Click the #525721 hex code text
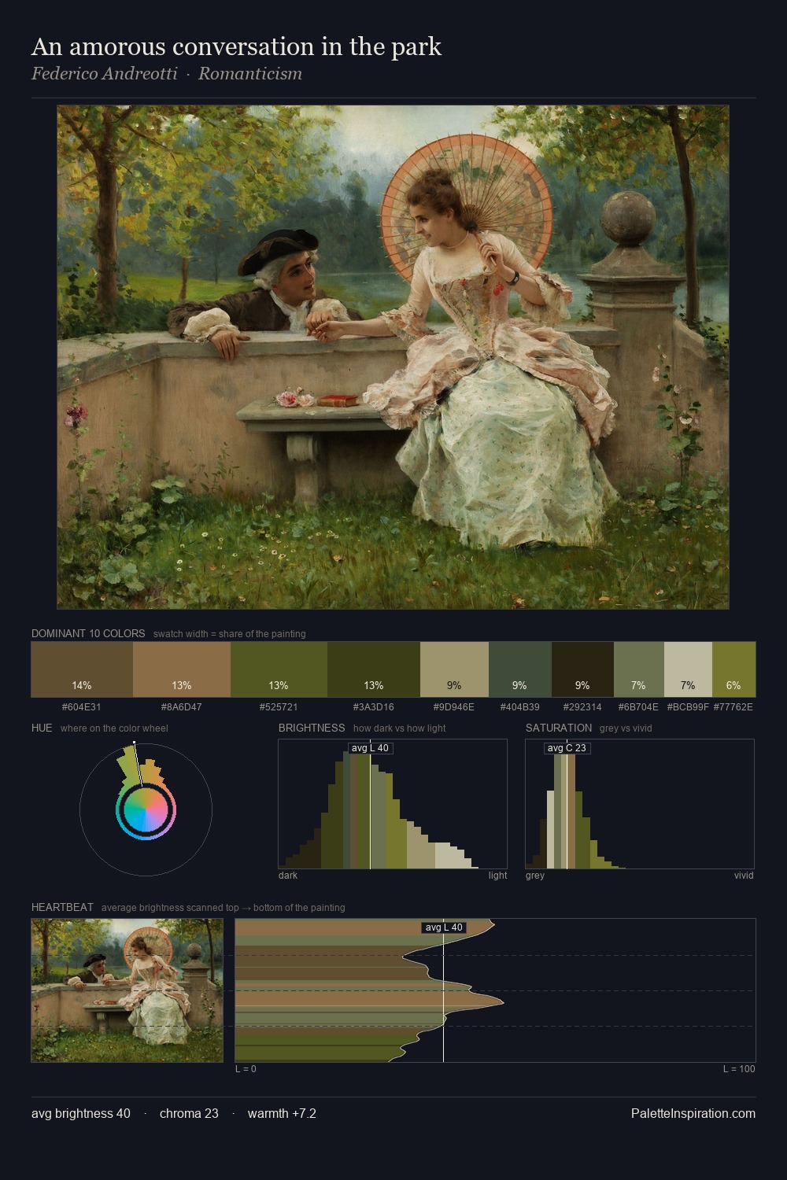Image resolution: width=787 pixels, height=1180 pixels. (279, 706)
